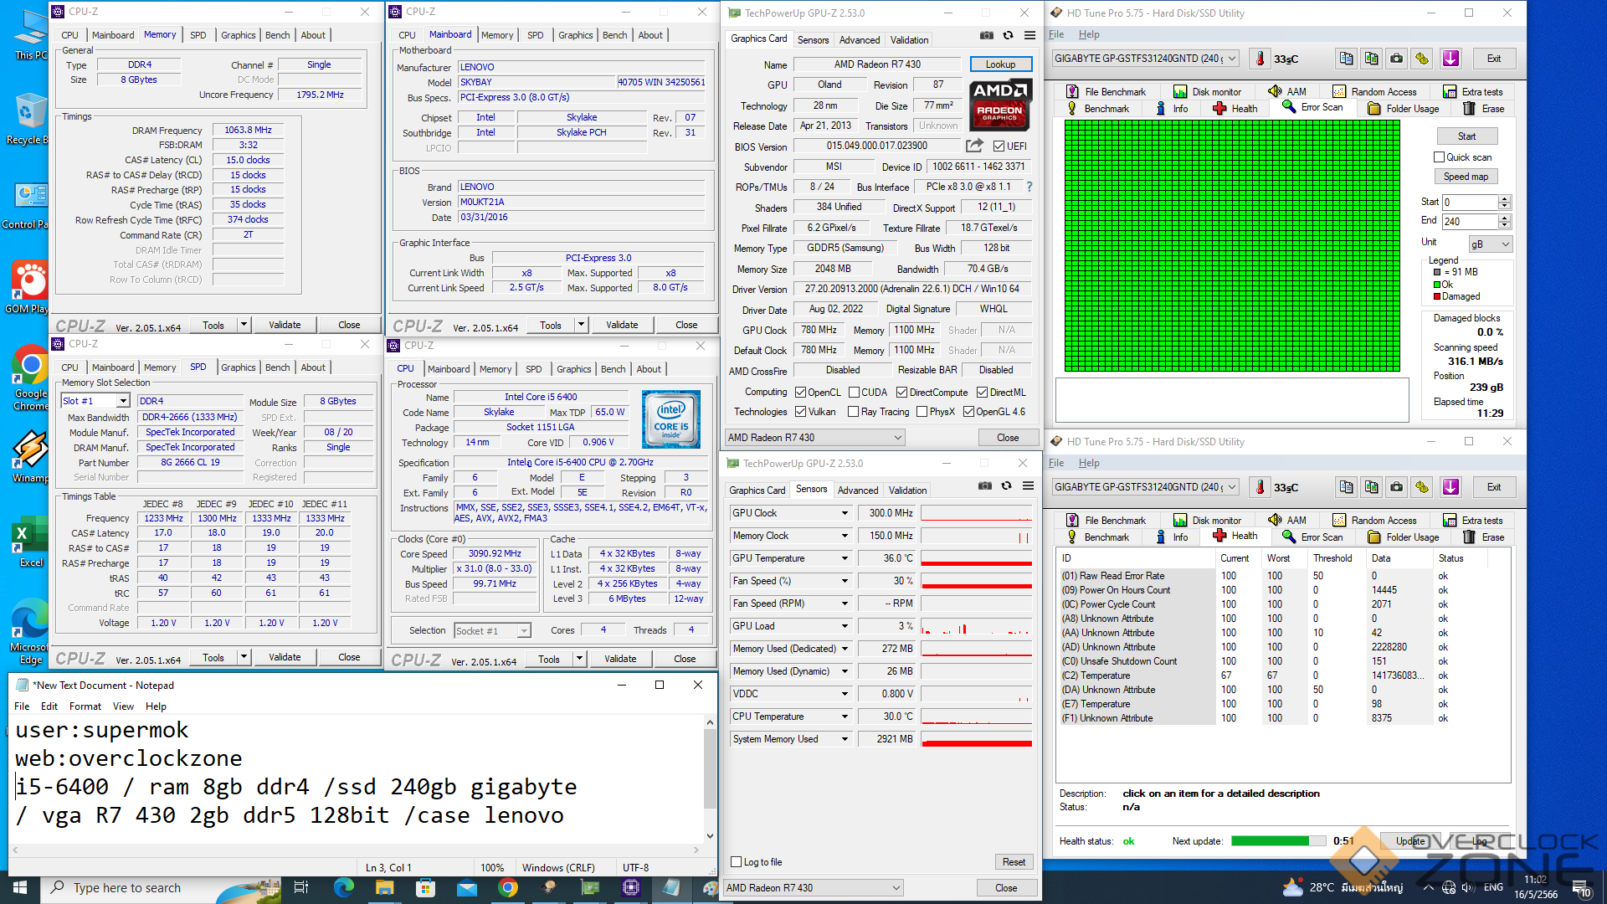The width and height of the screenshot is (1607, 904).
Task: Toggle the Ray Tracing checkbox in GPU-Z
Action: tap(853, 412)
